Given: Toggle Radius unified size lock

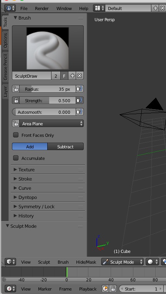Looking at the screenshot, I should [16, 89].
